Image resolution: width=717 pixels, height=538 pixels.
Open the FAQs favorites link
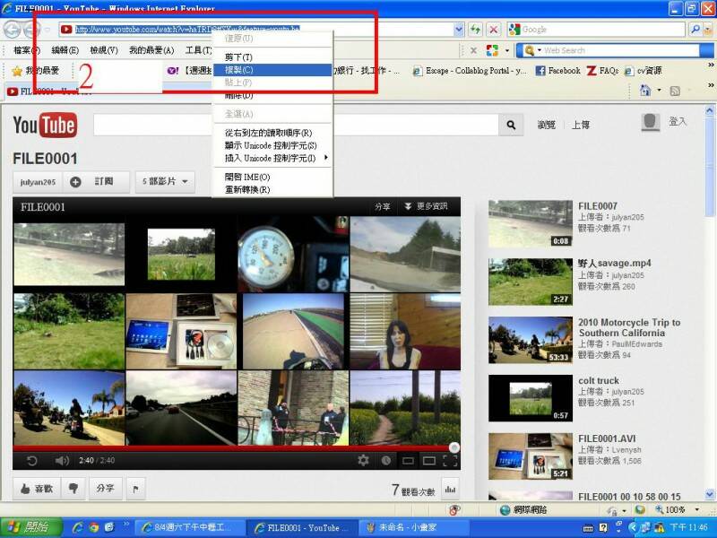pos(602,71)
